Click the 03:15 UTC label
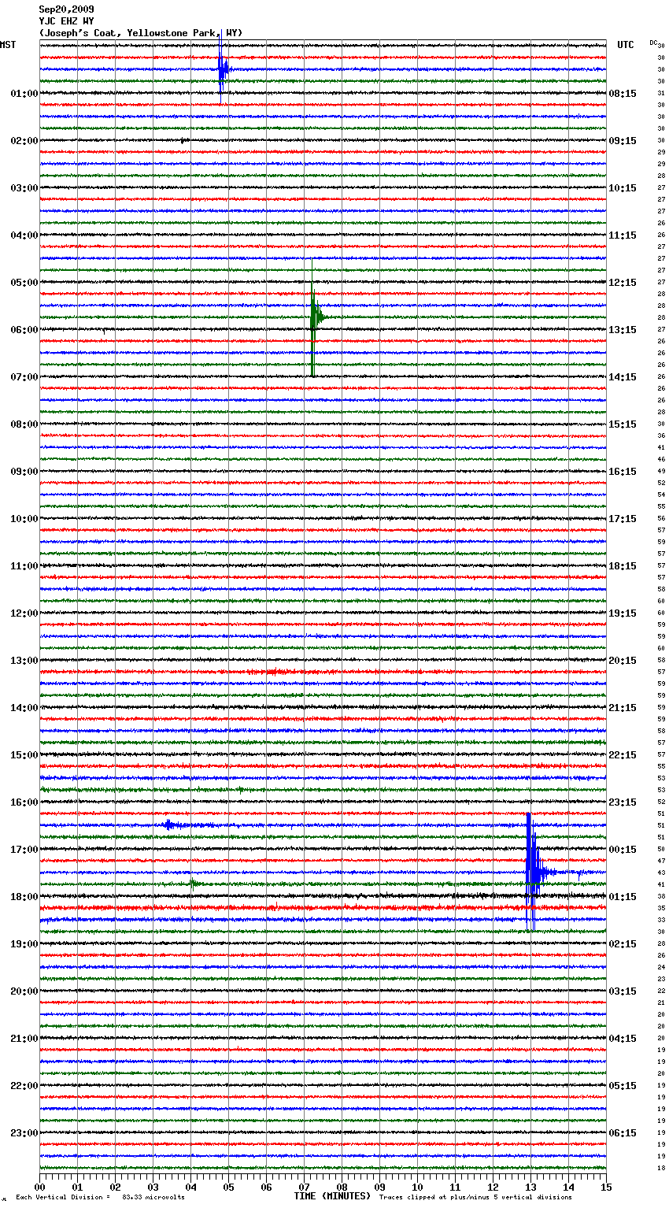The height and width of the screenshot is (1208, 669). (623, 991)
